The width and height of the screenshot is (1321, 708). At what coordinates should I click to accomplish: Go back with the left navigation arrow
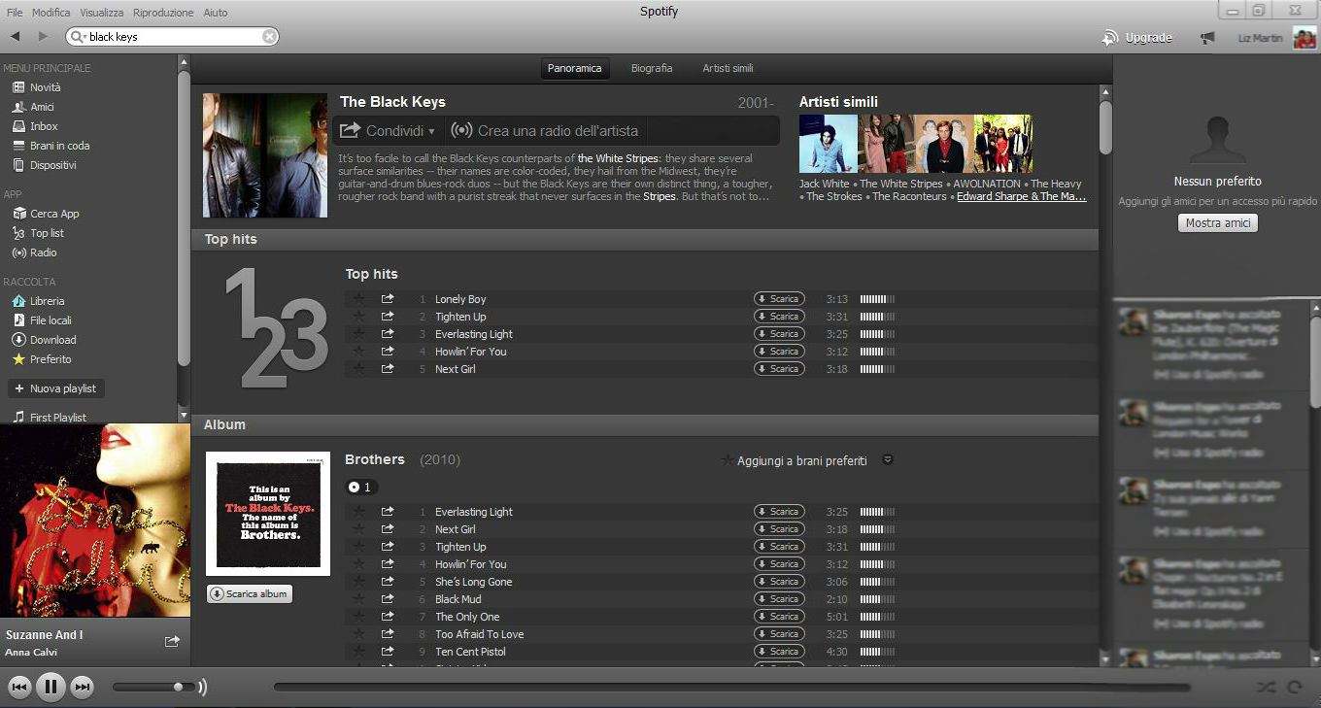16,36
